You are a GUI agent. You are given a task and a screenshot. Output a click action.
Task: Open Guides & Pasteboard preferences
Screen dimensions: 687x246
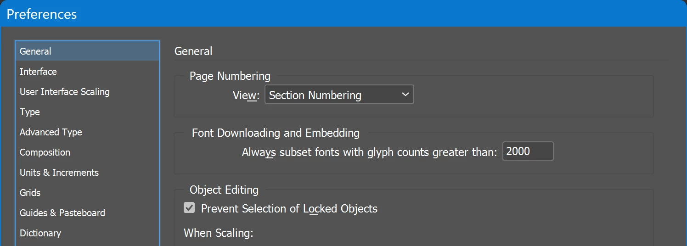click(87, 213)
